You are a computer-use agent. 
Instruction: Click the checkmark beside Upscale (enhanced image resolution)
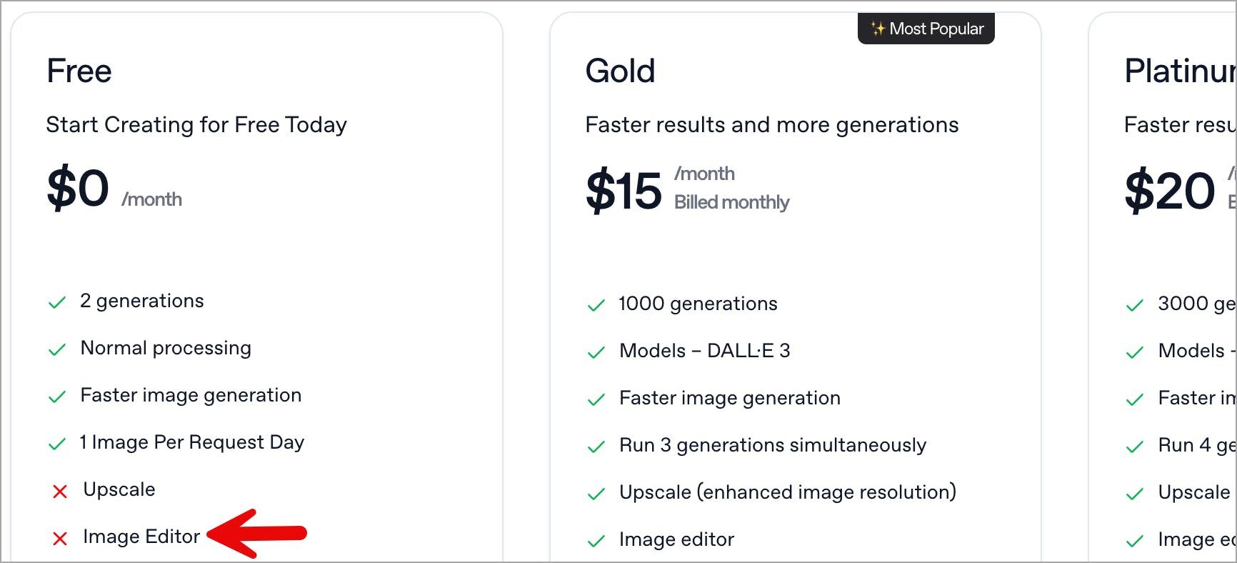click(x=596, y=494)
